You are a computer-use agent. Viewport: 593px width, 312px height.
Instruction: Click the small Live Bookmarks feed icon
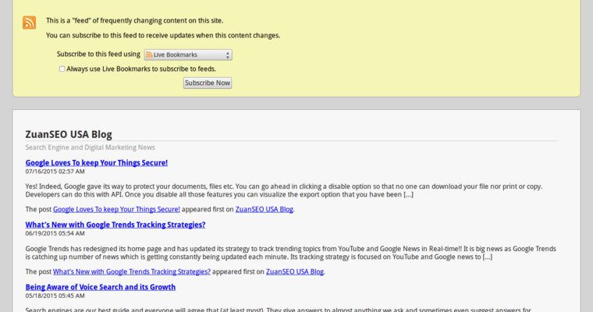(x=148, y=55)
